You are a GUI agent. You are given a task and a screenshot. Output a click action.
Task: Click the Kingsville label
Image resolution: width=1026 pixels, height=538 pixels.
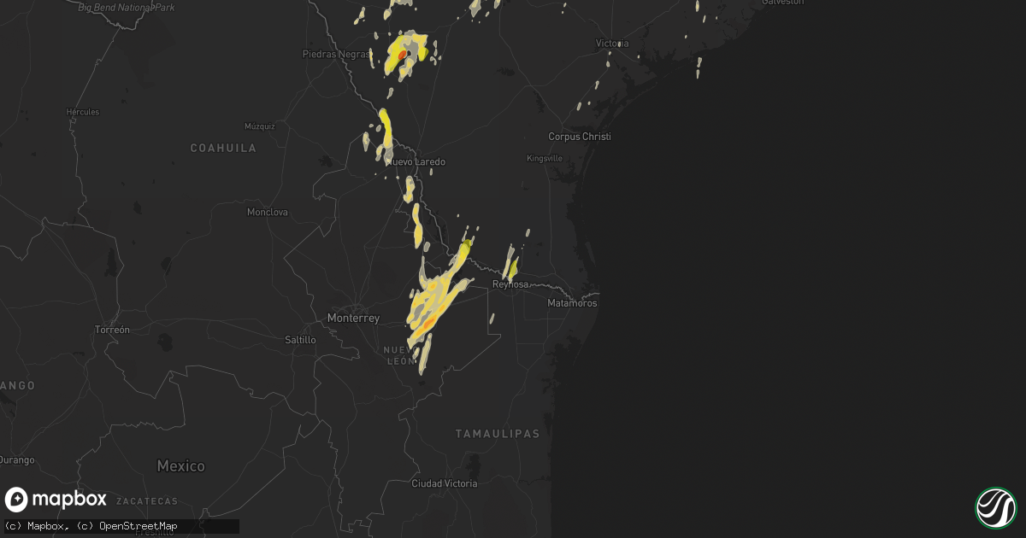coord(545,159)
